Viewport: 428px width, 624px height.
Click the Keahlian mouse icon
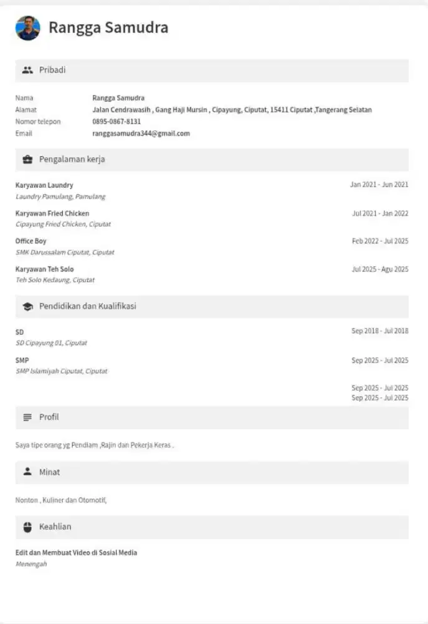(27, 527)
